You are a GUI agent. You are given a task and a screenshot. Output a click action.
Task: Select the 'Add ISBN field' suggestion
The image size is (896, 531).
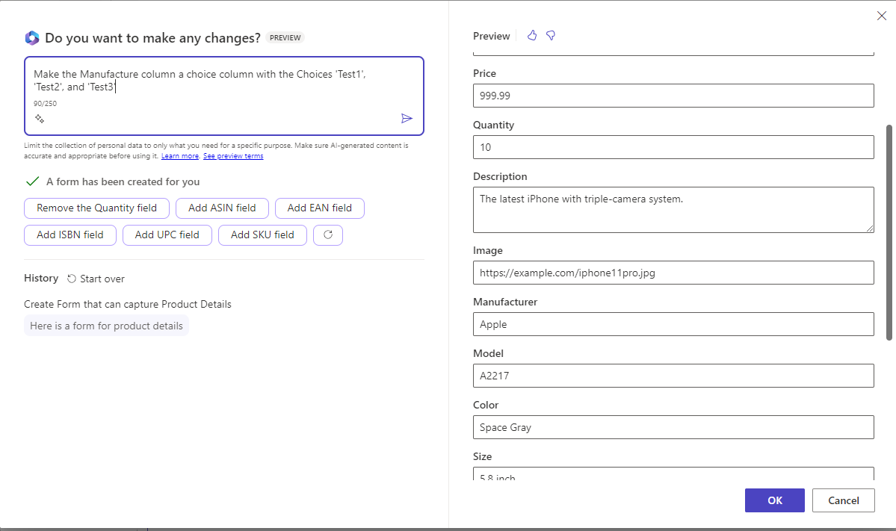[x=70, y=235]
